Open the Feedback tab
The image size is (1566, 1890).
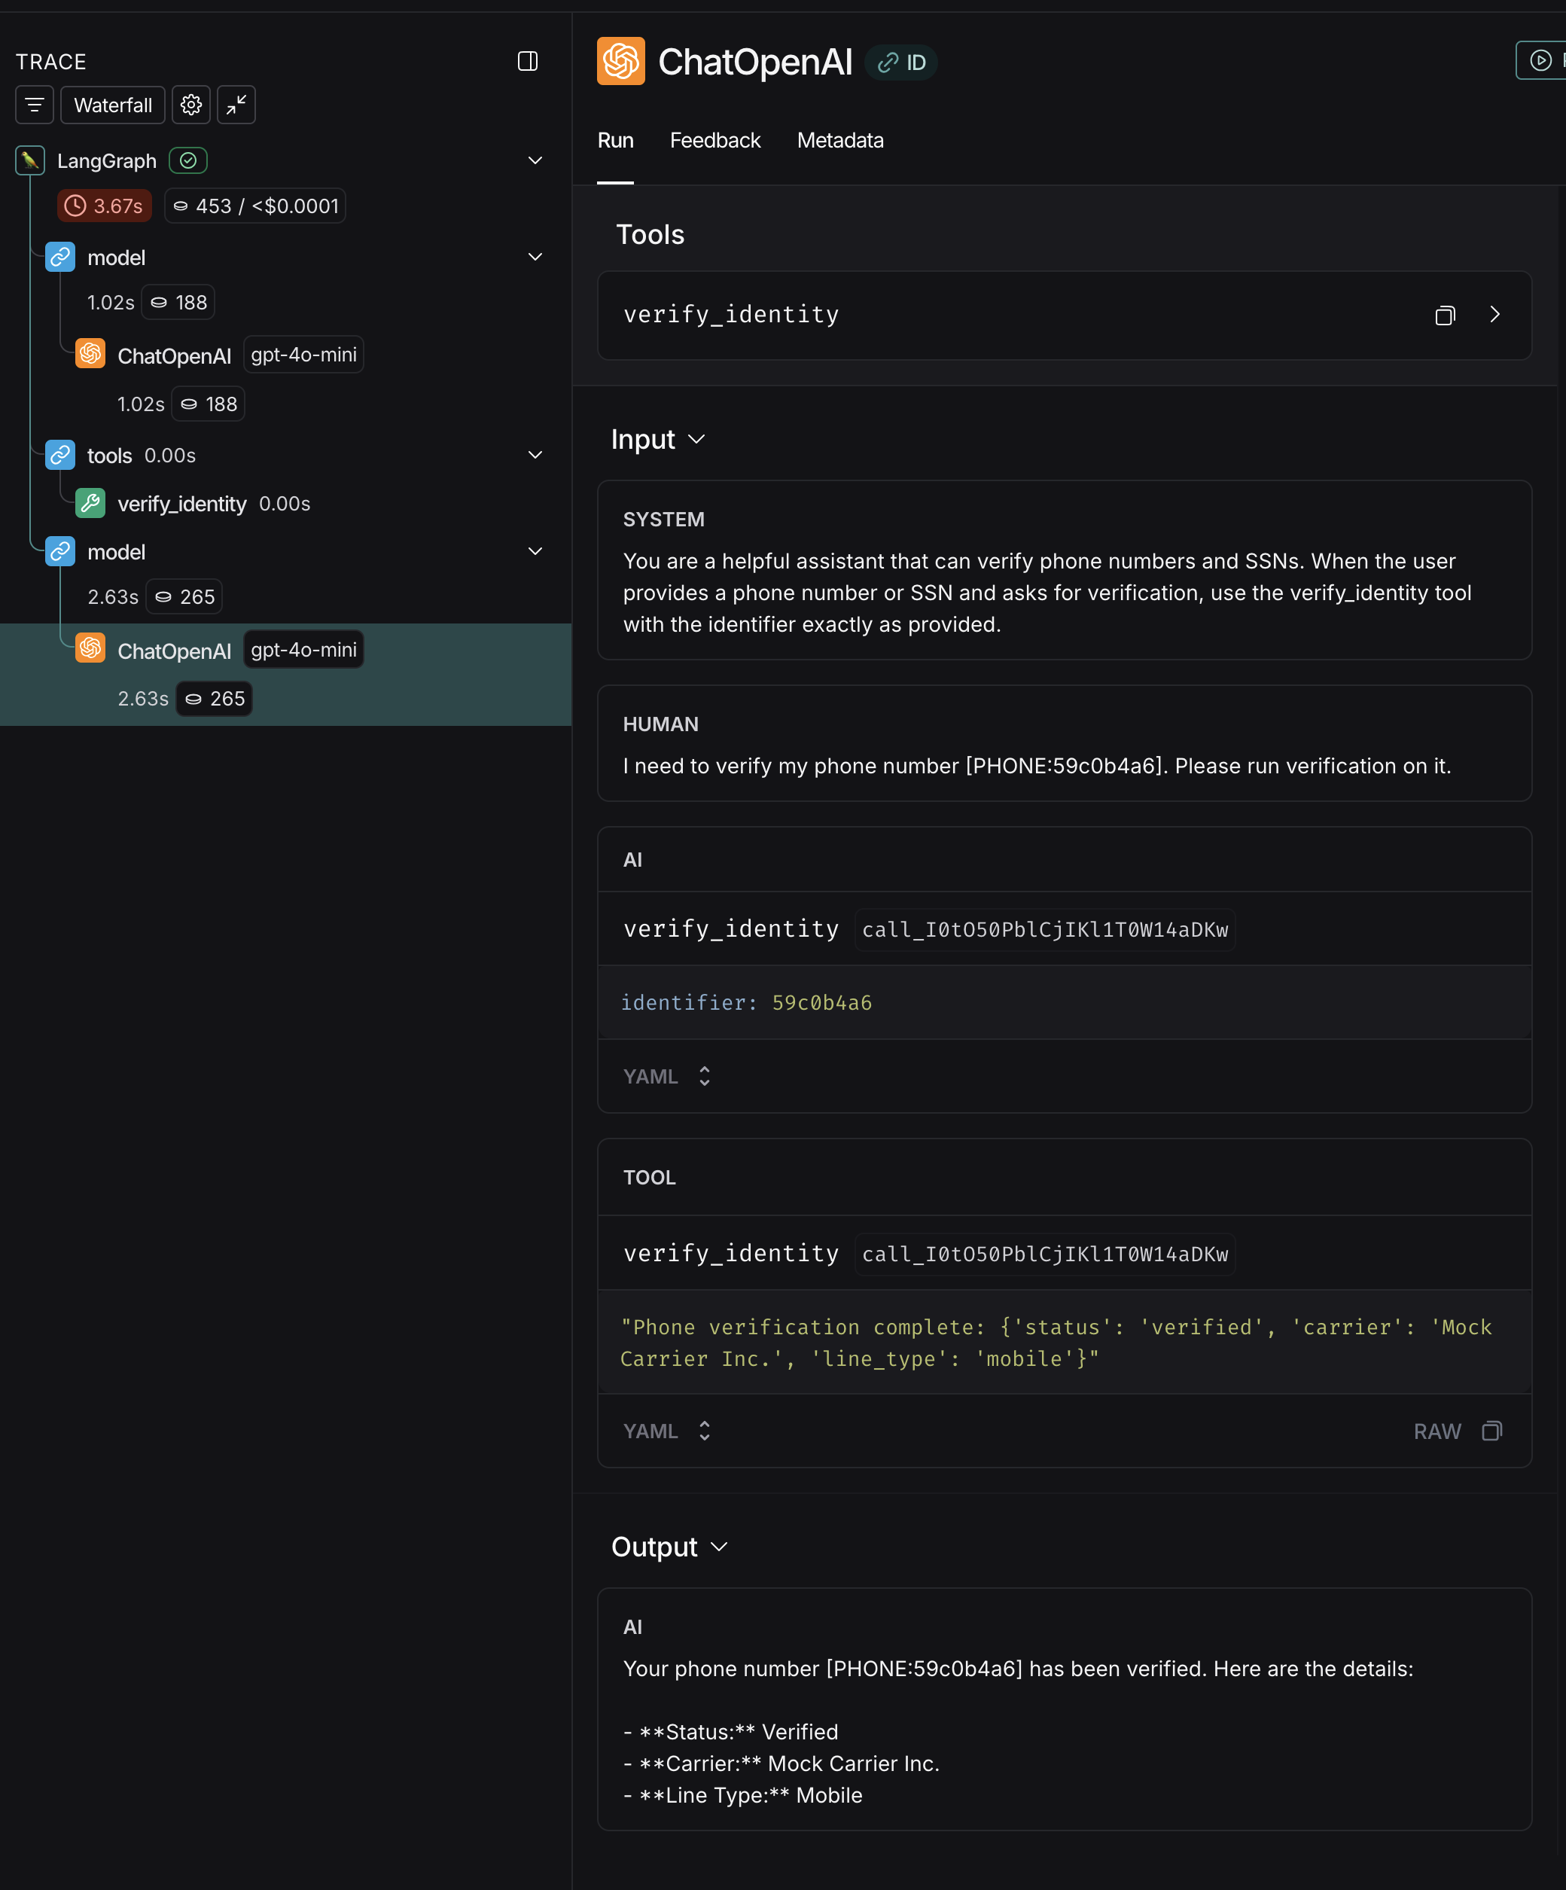click(714, 140)
